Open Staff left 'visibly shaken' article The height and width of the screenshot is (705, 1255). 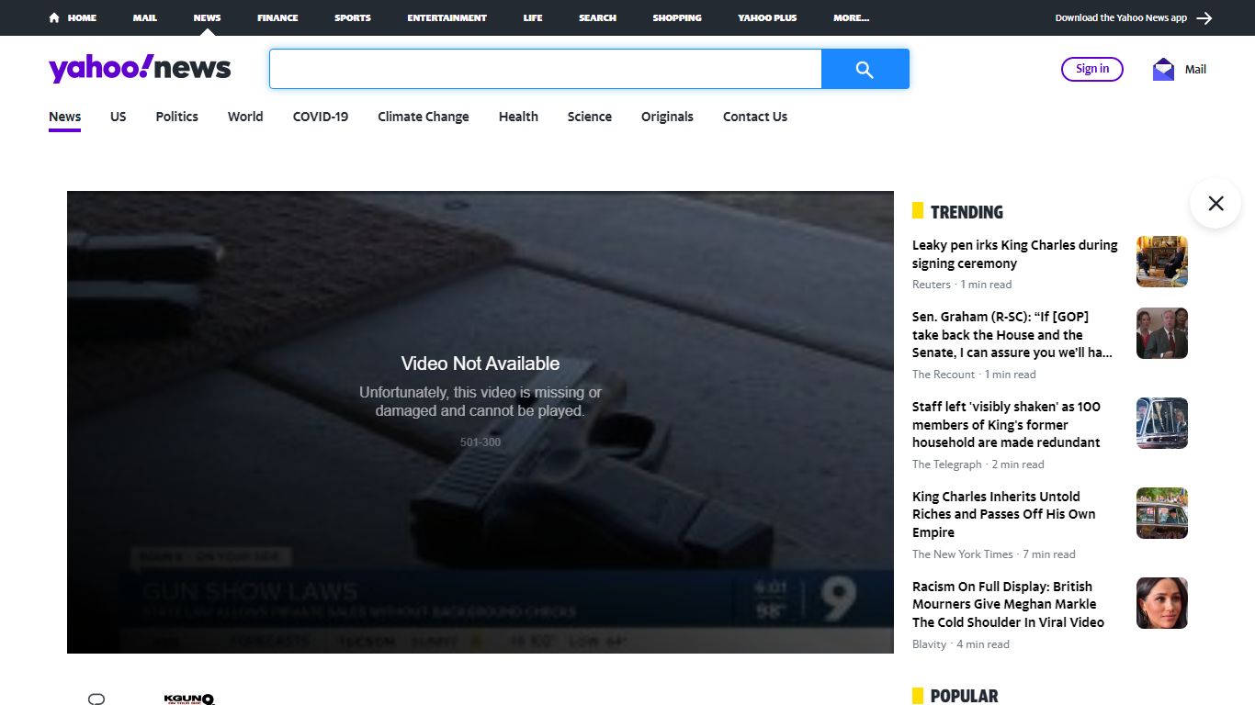(1006, 424)
